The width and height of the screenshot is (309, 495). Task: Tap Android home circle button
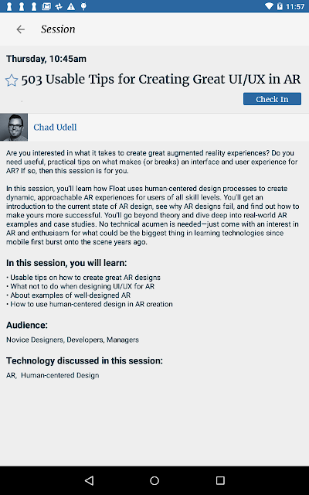tap(154, 480)
